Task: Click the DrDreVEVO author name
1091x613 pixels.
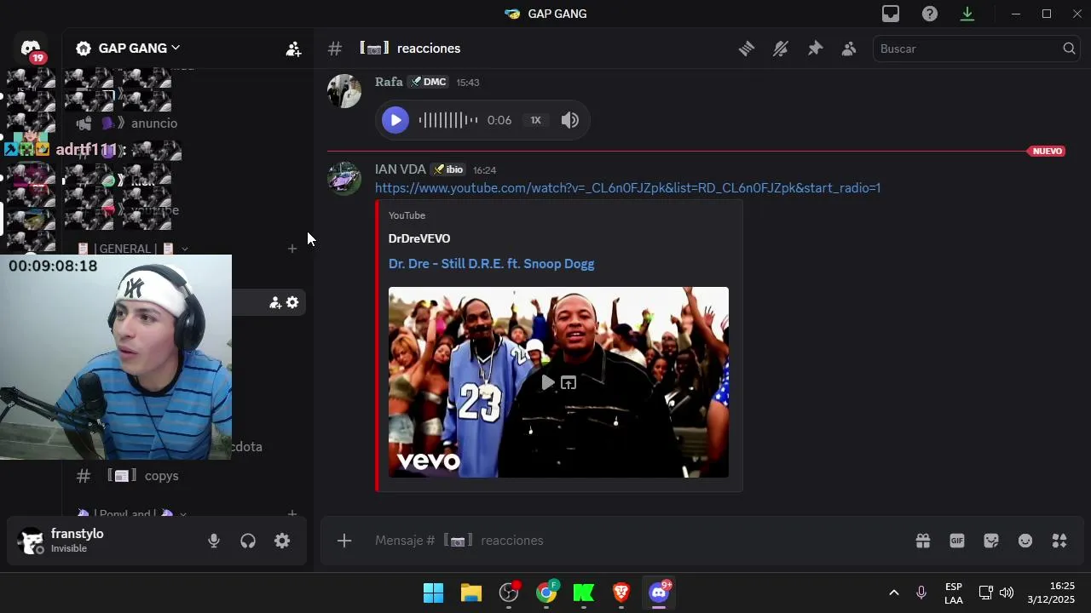Action: pos(419,238)
